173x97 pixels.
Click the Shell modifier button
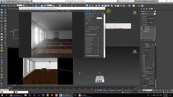tap(151, 23)
